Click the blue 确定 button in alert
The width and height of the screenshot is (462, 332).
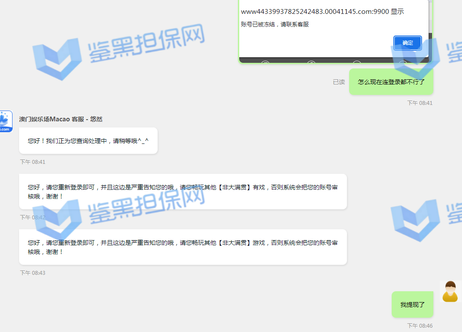tap(407, 43)
